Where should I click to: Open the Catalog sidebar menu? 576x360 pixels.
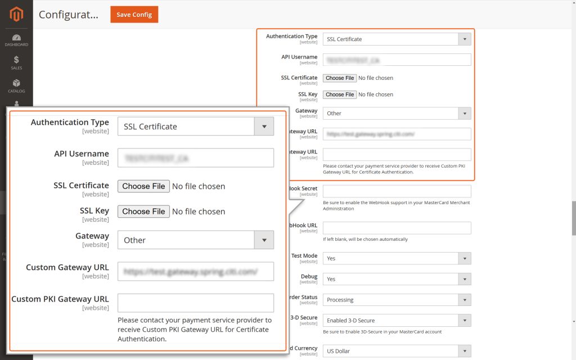(16, 86)
